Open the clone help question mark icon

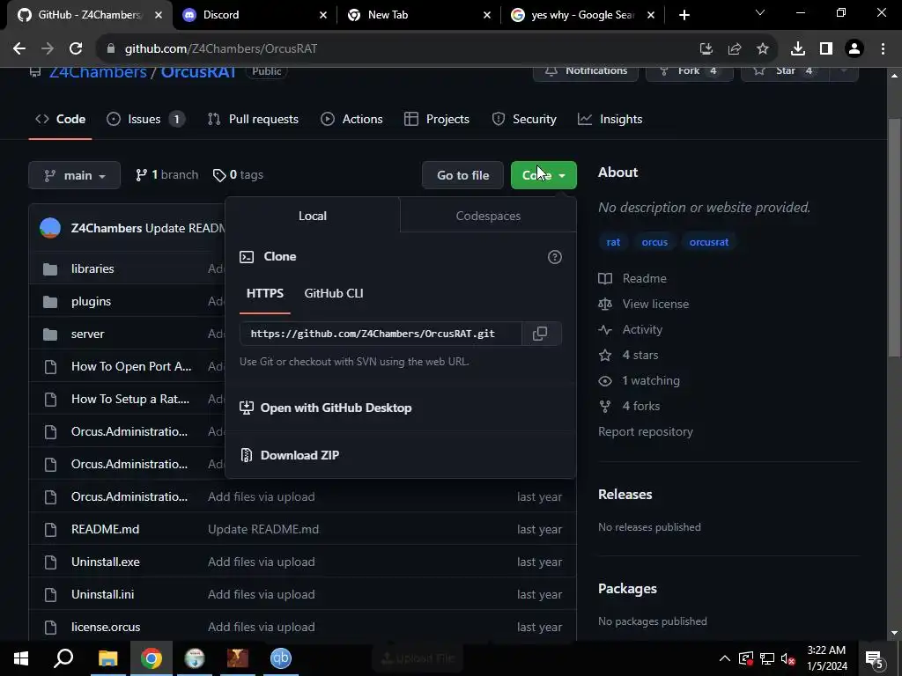[x=555, y=257]
